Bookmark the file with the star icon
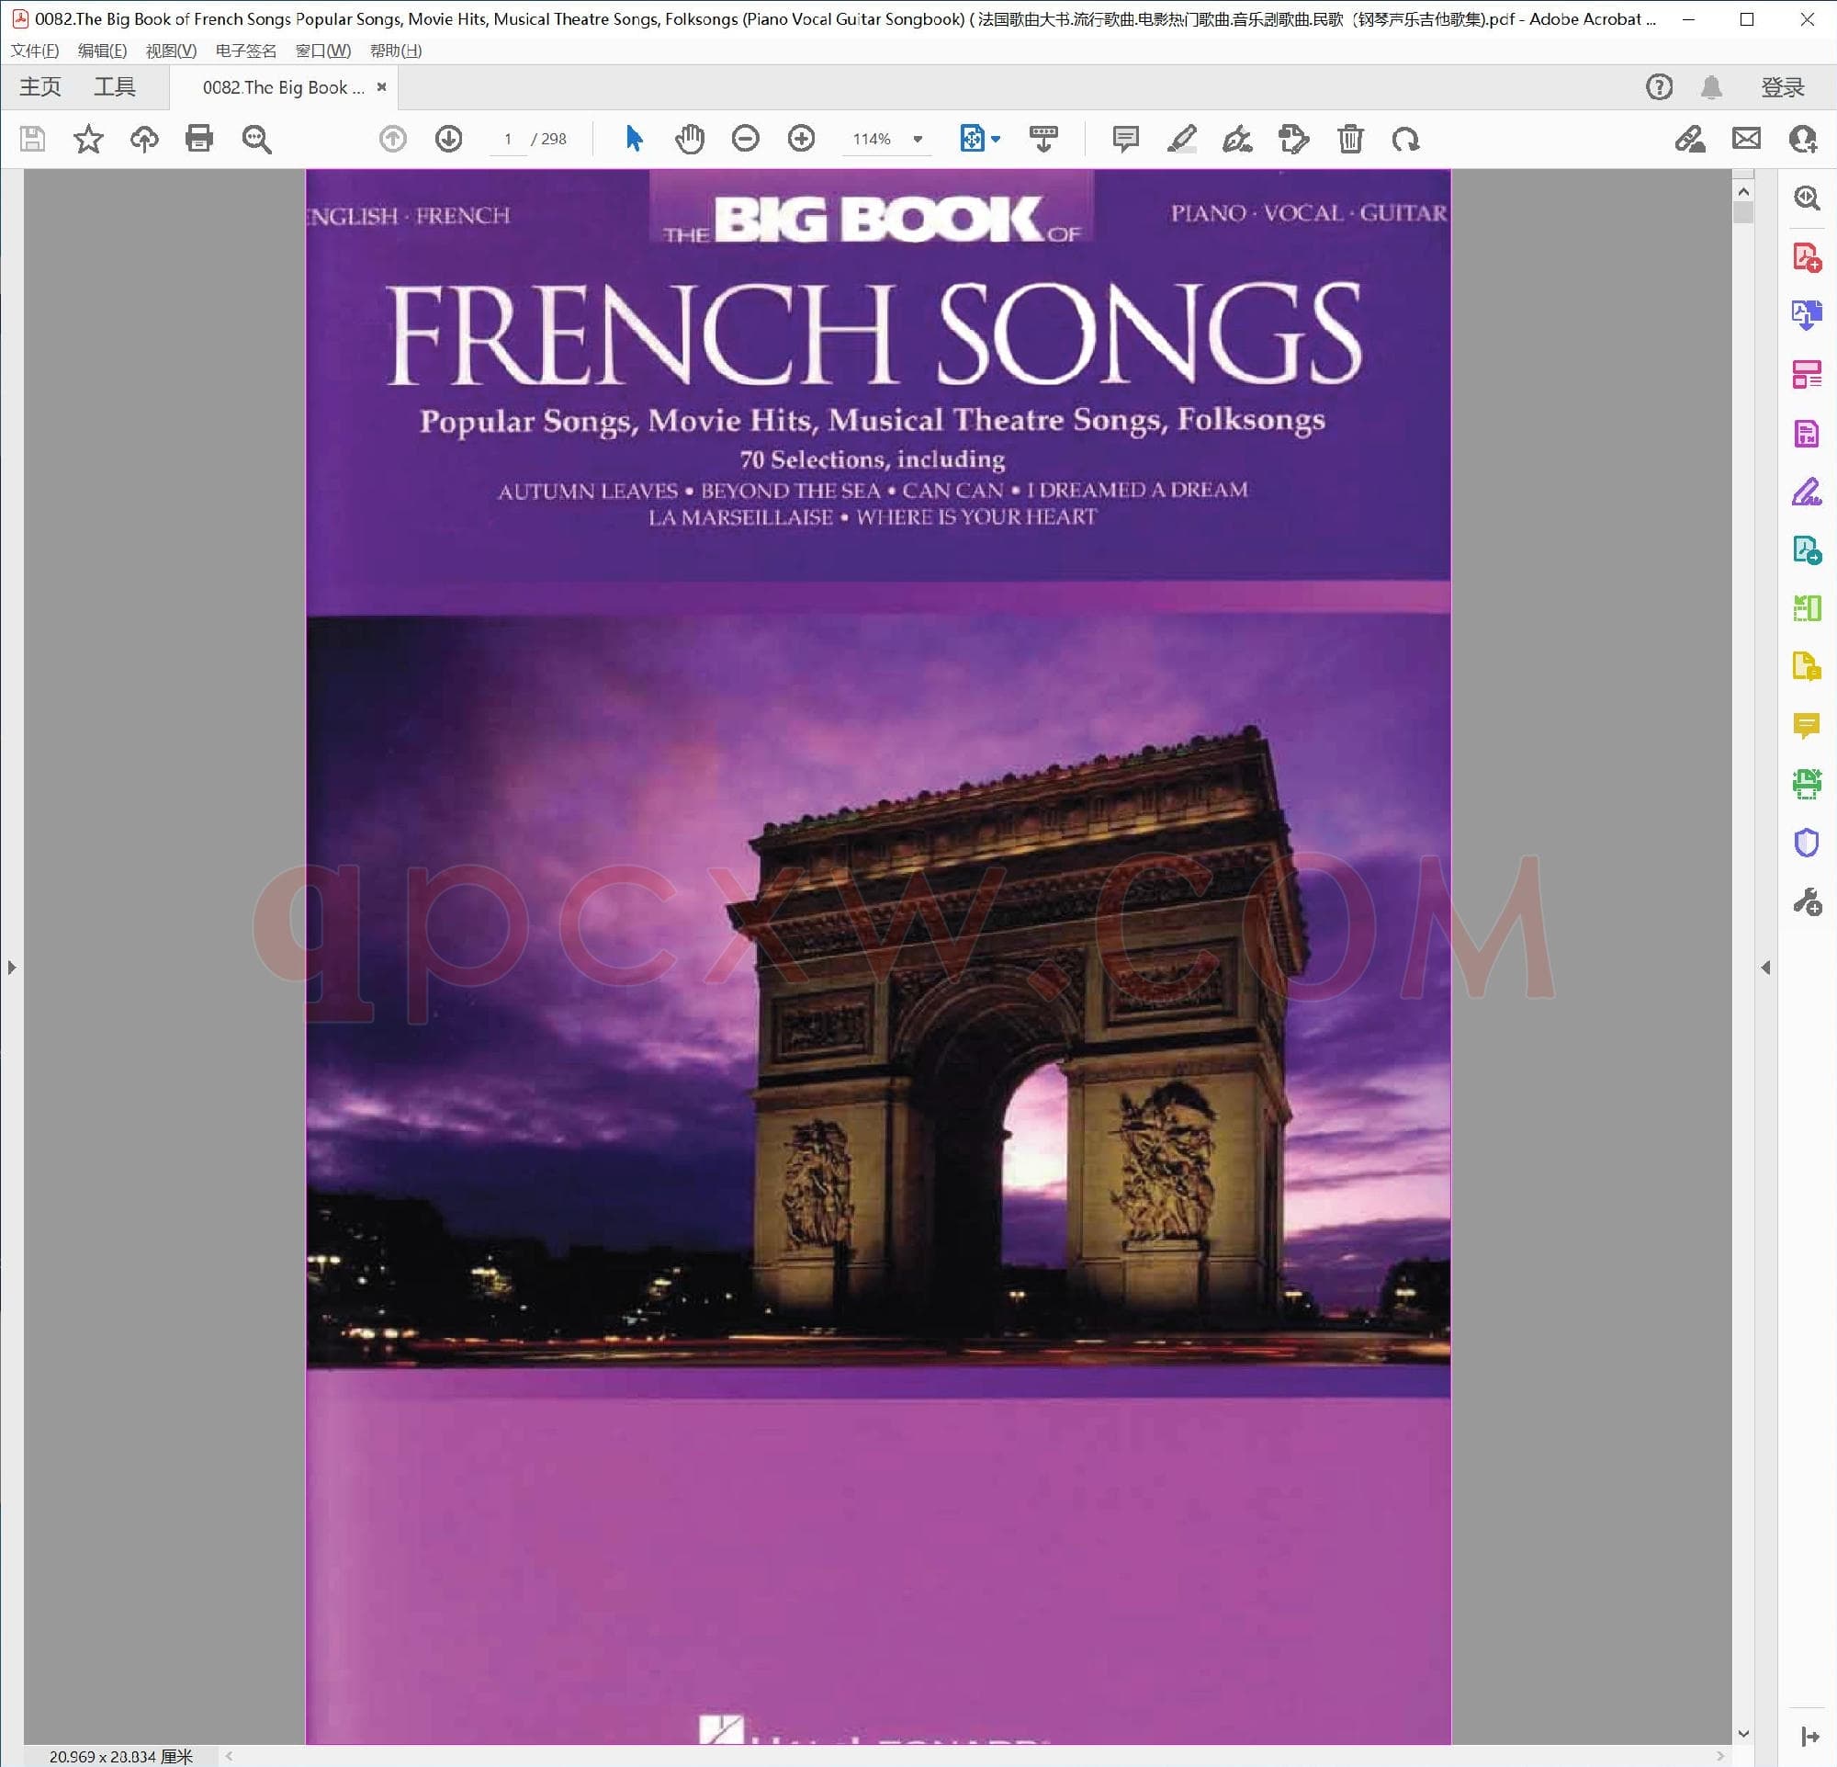 (x=88, y=139)
